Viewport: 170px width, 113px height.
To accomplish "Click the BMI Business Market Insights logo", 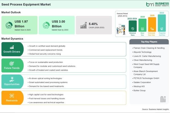I will [158, 4].
